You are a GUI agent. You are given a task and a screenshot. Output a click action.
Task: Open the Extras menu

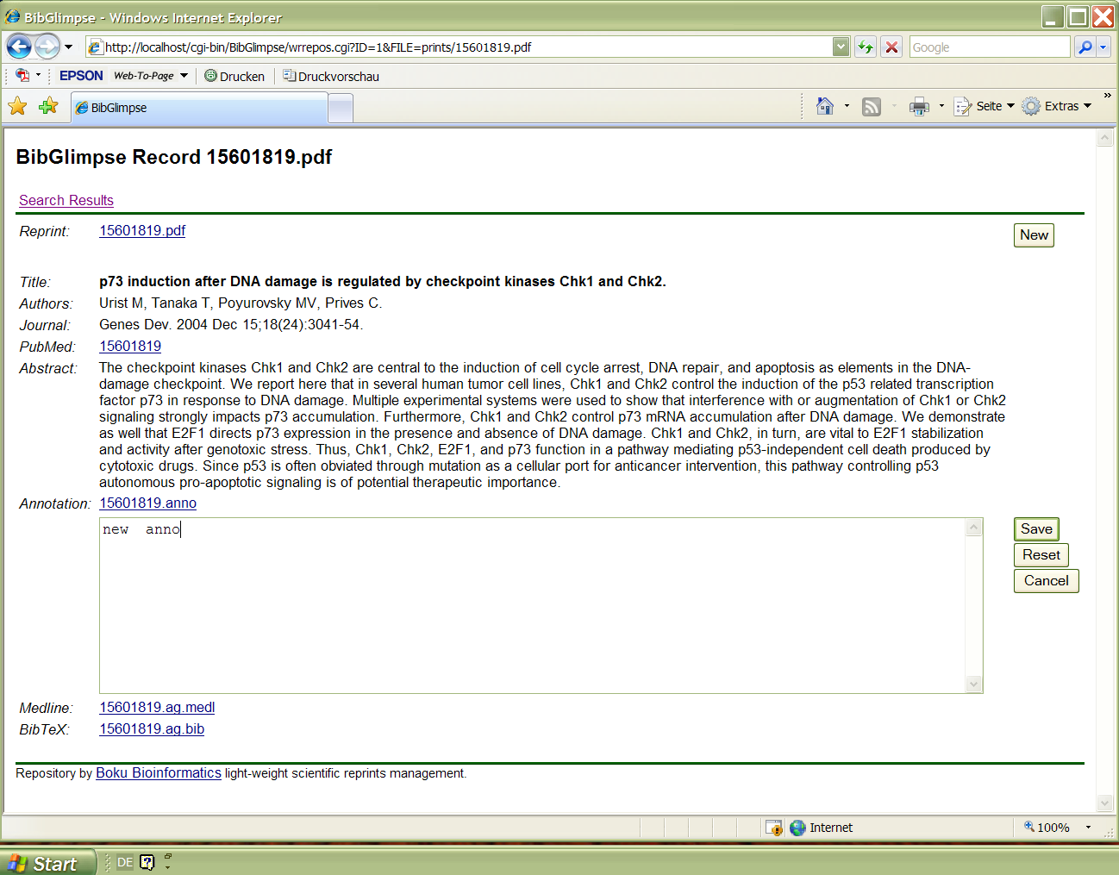pos(1057,106)
